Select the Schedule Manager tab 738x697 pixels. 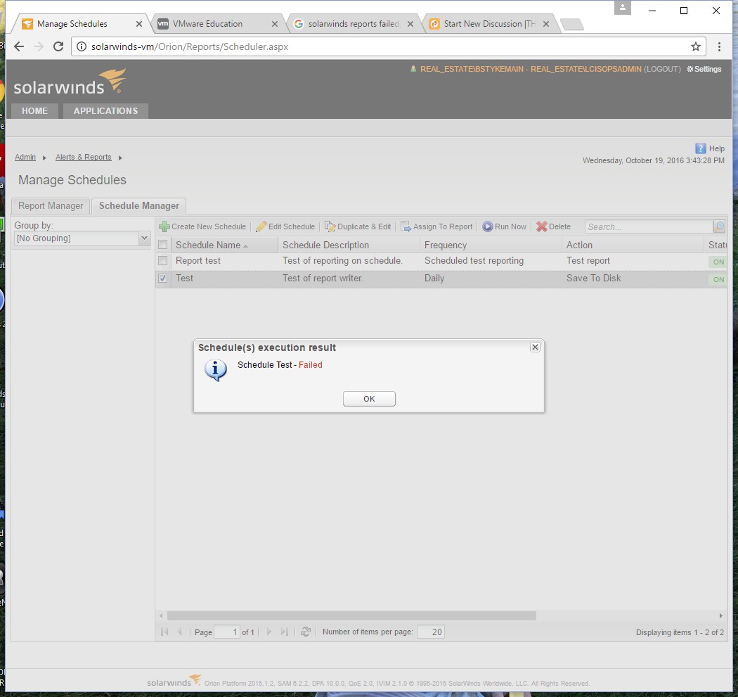[139, 206]
